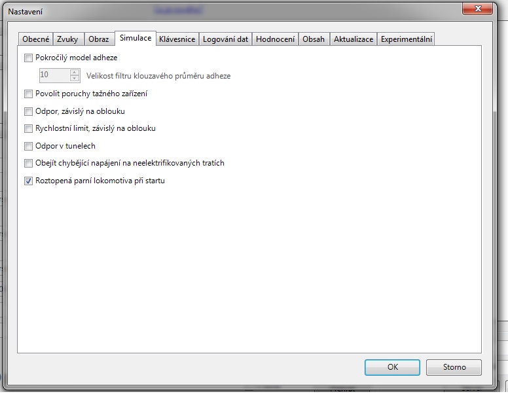The height and width of the screenshot is (394, 508).
Task: Toggle Obejít chybějící napájení checkbox
Action: tap(28, 163)
